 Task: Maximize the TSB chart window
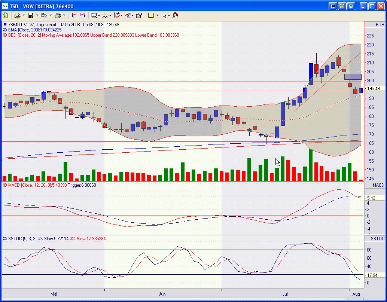coord(372,6)
